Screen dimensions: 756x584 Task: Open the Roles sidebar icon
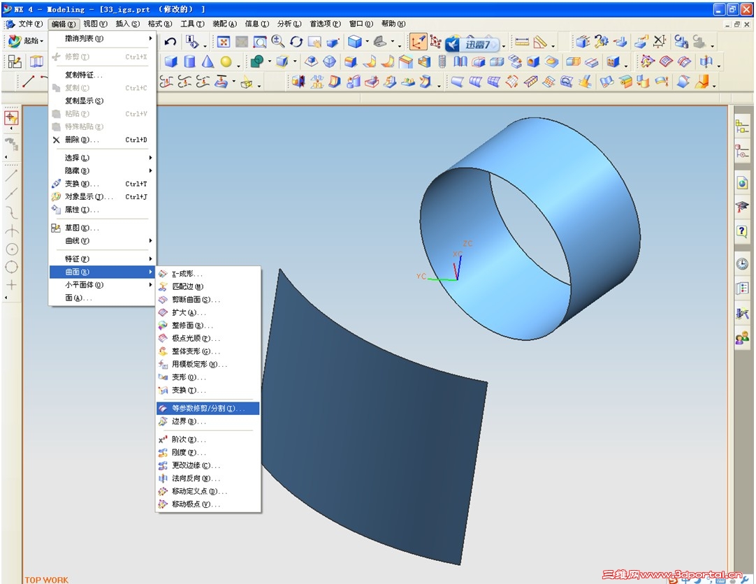click(x=742, y=338)
